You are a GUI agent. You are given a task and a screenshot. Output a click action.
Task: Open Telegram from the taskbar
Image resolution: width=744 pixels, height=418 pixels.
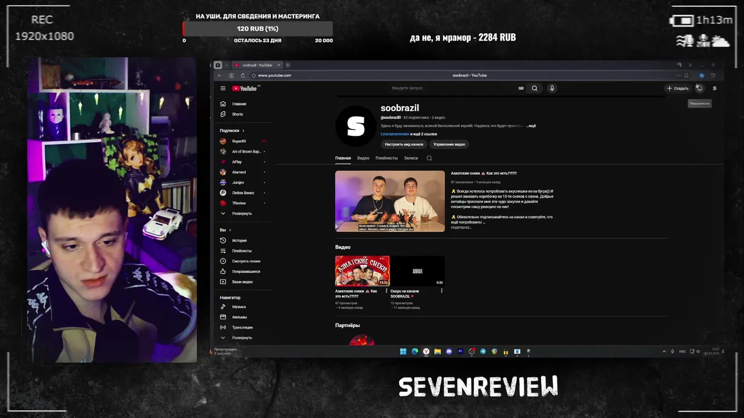pyautogui.click(x=483, y=351)
